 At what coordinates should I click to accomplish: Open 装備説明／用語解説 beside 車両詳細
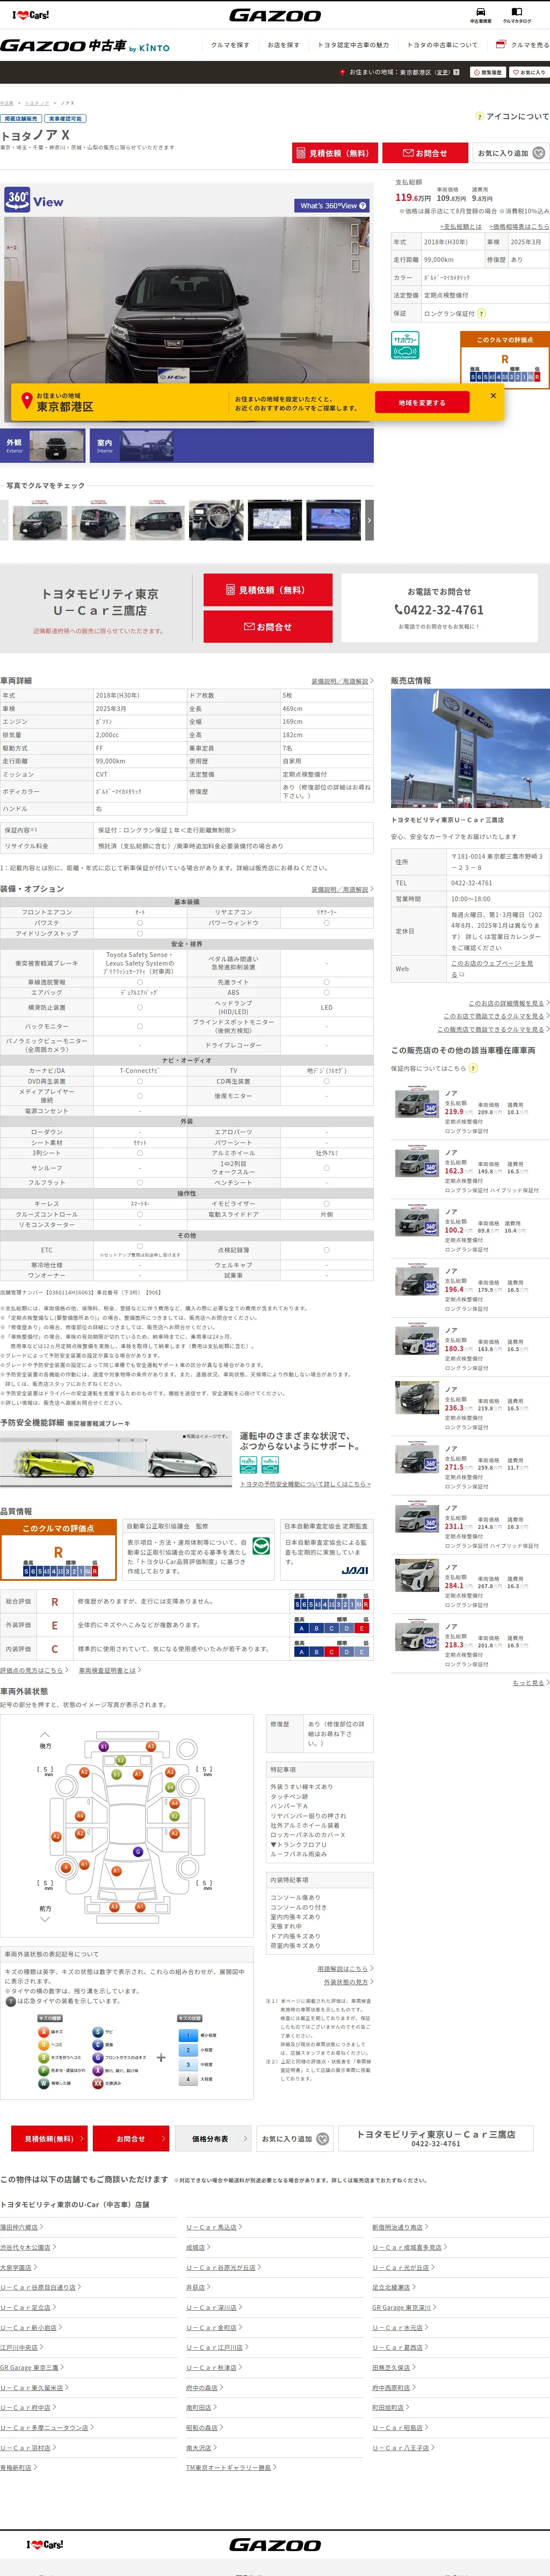(x=342, y=681)
